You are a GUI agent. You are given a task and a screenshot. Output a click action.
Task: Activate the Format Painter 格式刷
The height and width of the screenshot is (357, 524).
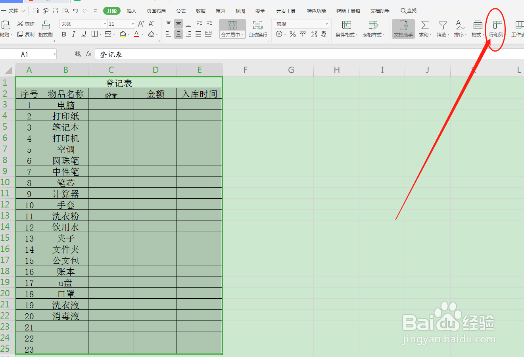pos(46,29)
